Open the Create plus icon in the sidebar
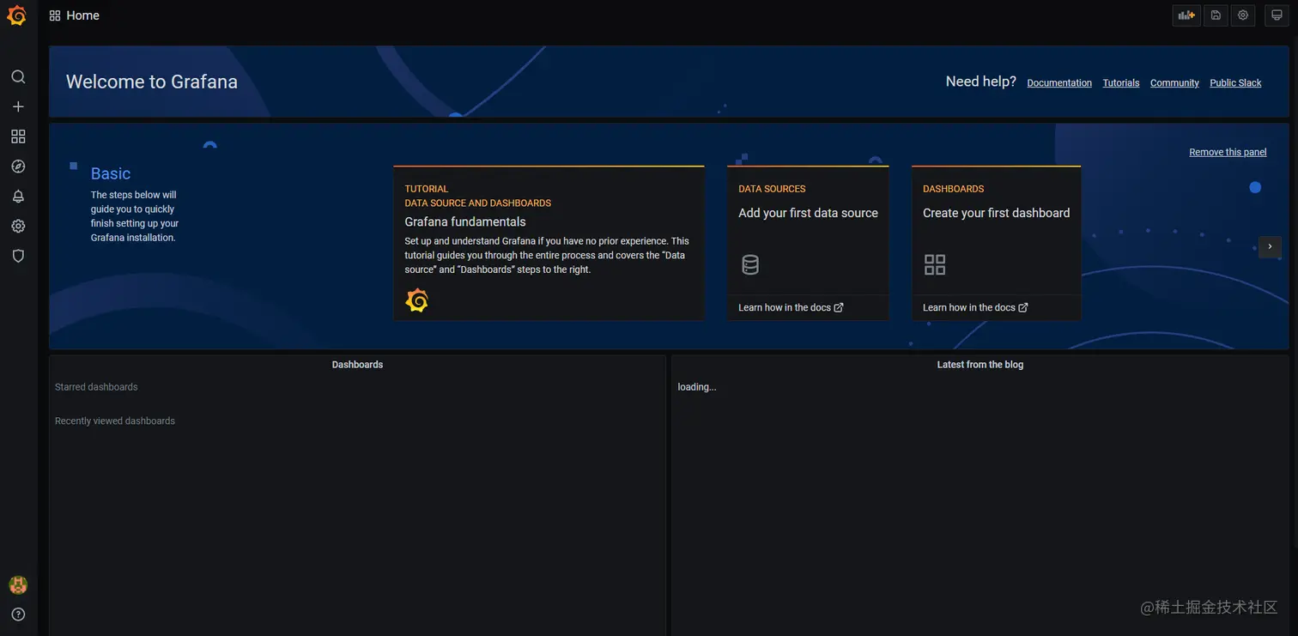 pos(18,106)
